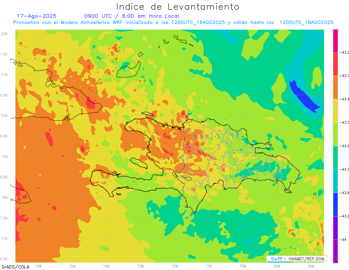
Task: Select the purple color bar segment below -43.9
Action: pyautogui.click(x=335, y=228)
